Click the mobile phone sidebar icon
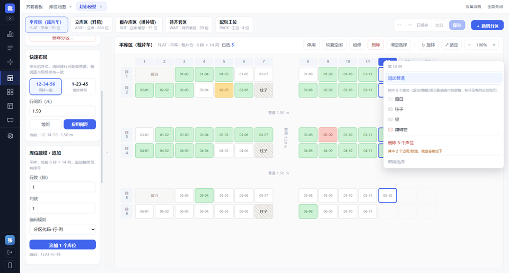 (10, 265)
